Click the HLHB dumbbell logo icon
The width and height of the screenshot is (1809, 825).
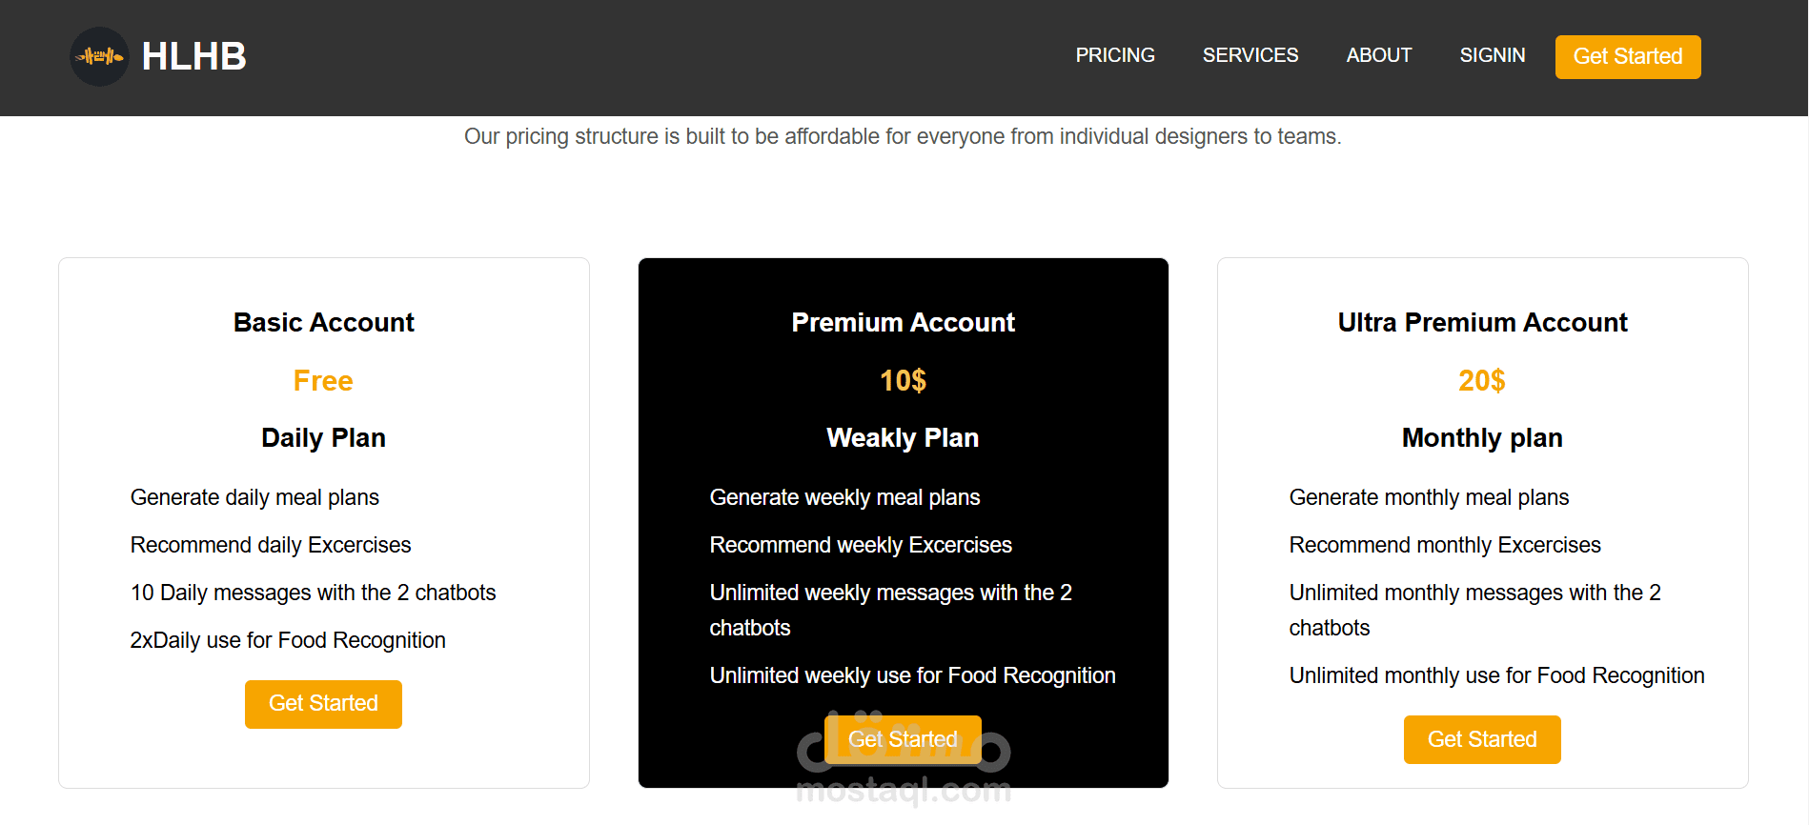coord(99,56)
